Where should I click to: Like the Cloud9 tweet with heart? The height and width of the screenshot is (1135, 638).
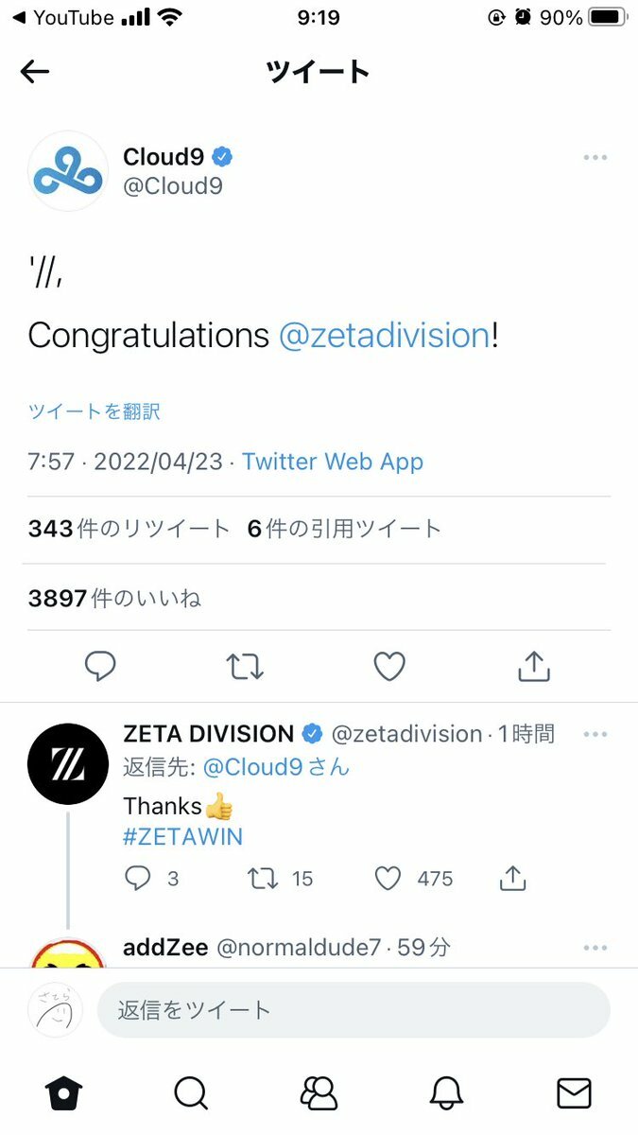click(x=389, y=667)
